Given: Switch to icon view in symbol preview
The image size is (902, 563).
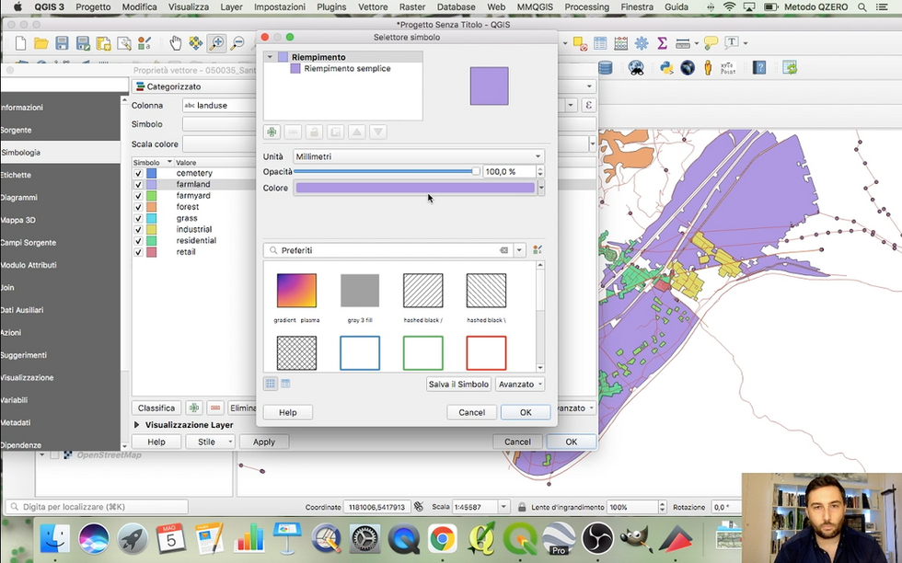Looking at the screenshot, I should click(271, 384).
